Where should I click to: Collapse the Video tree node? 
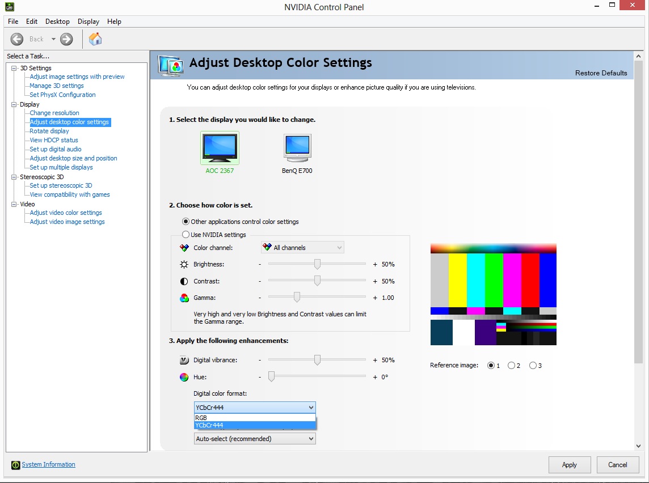click(x=14, y=204)
